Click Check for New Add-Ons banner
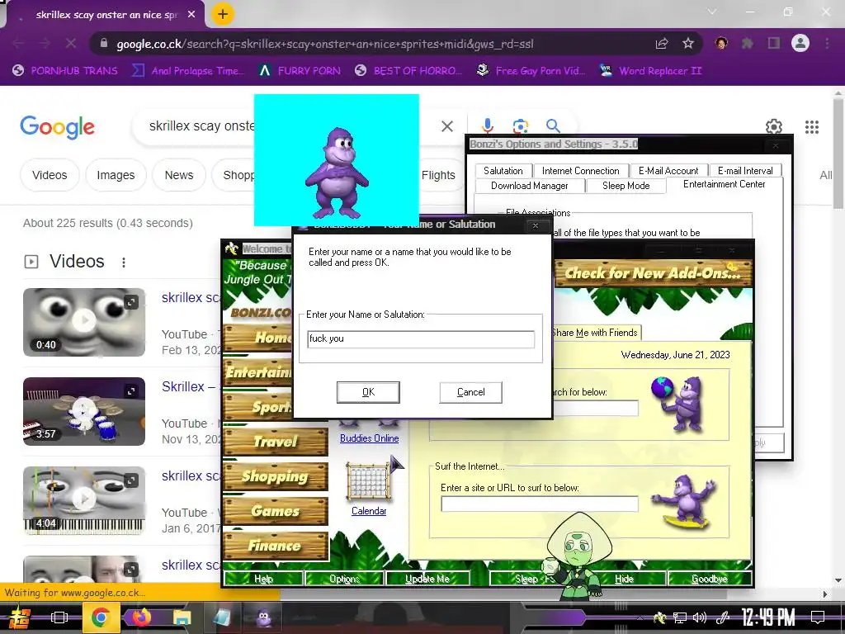 pos(654,273)
